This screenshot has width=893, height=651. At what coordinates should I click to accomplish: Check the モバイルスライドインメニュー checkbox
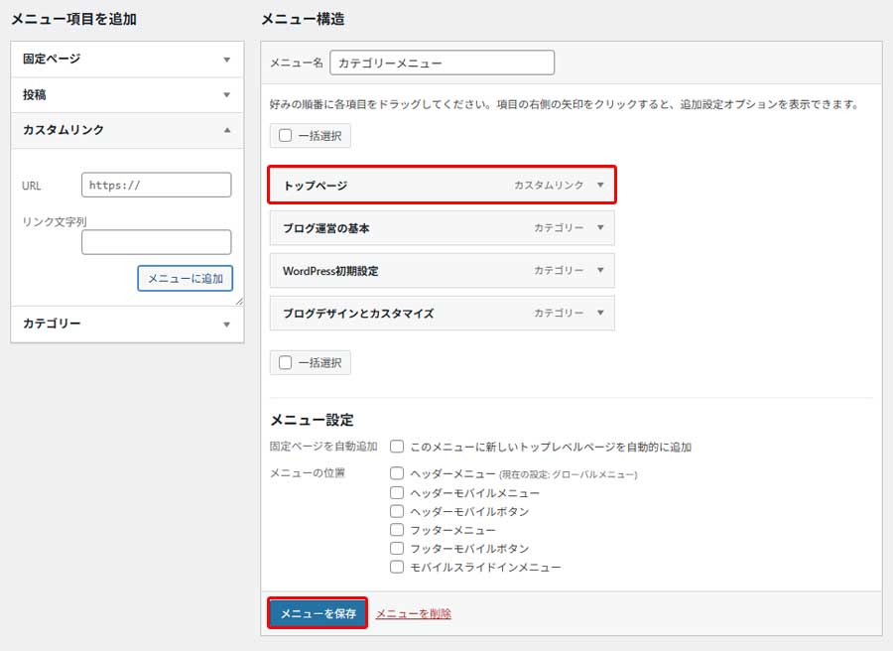coord(397,568)
